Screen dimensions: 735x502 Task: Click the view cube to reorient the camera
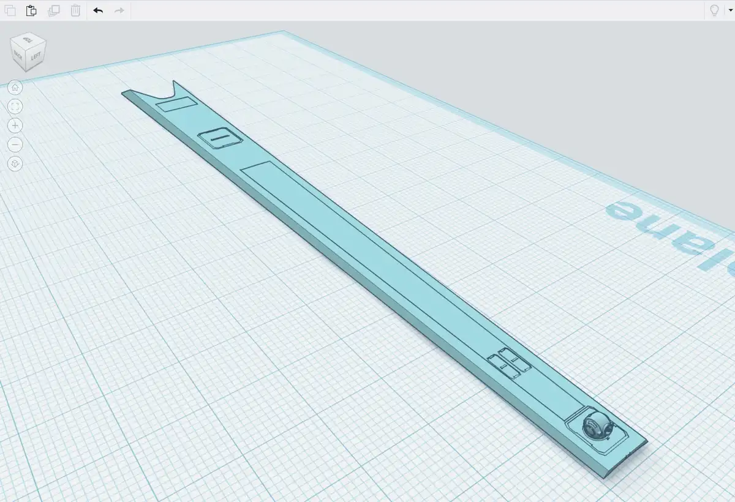[x=28, y=51]
